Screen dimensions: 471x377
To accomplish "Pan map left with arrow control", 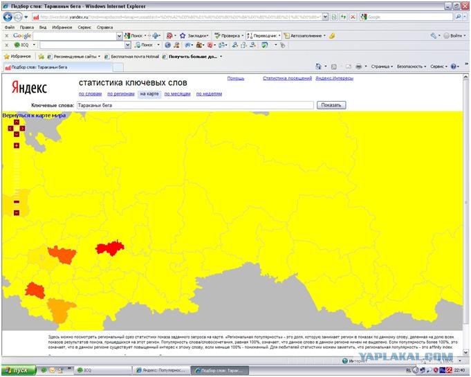I will pyautogui.click(x=10, y=128).
